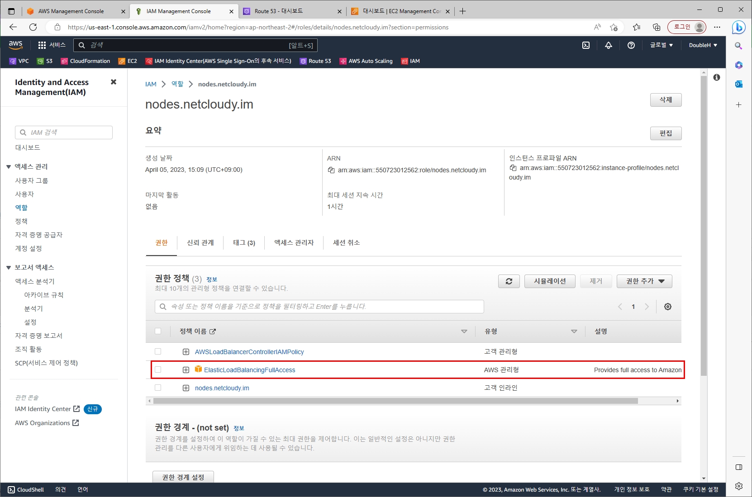Expand AWSLoadBalancerControllerIAMPolicy details

186,352
